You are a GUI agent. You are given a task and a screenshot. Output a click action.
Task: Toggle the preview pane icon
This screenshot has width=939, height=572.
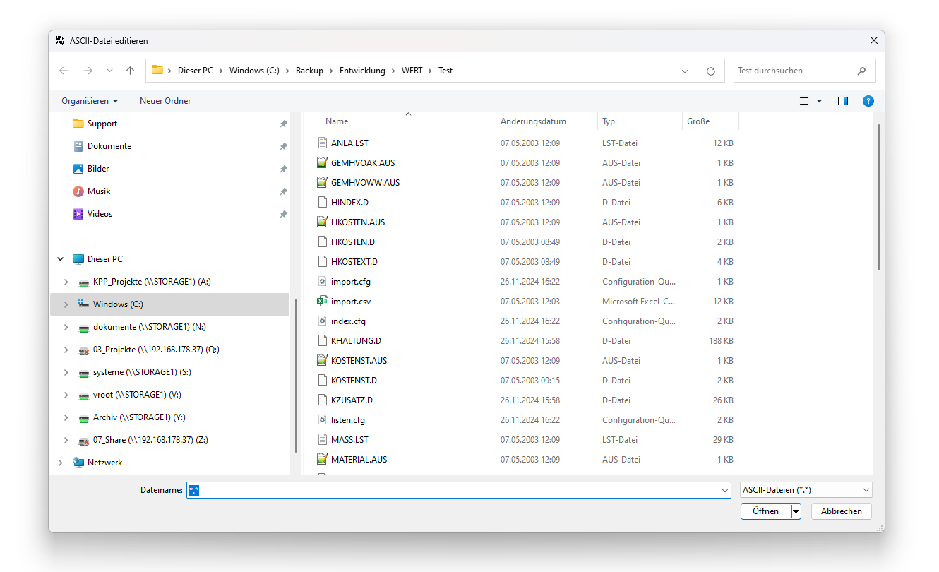click(842, 101)
